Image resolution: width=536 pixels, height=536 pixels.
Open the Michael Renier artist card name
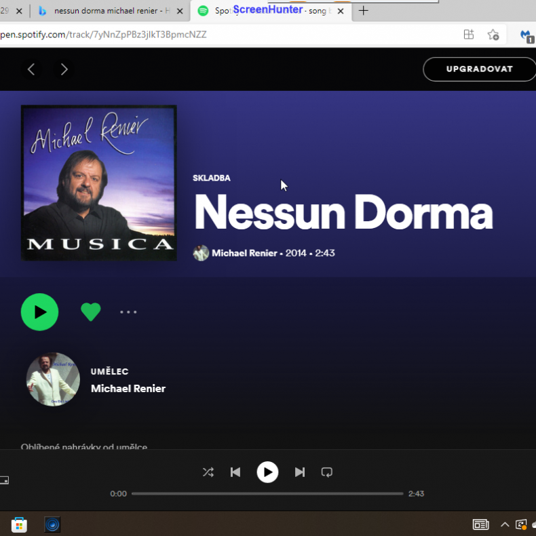click(128, 389)
